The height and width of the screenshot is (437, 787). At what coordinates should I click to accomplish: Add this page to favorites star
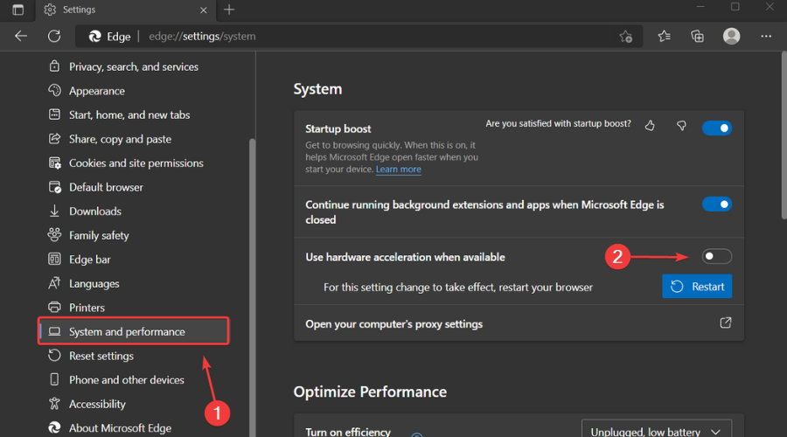pos(625,36)
